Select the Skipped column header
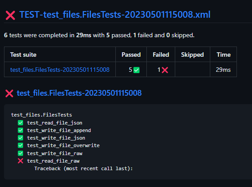252x187 pixels. tap(193, 55)
